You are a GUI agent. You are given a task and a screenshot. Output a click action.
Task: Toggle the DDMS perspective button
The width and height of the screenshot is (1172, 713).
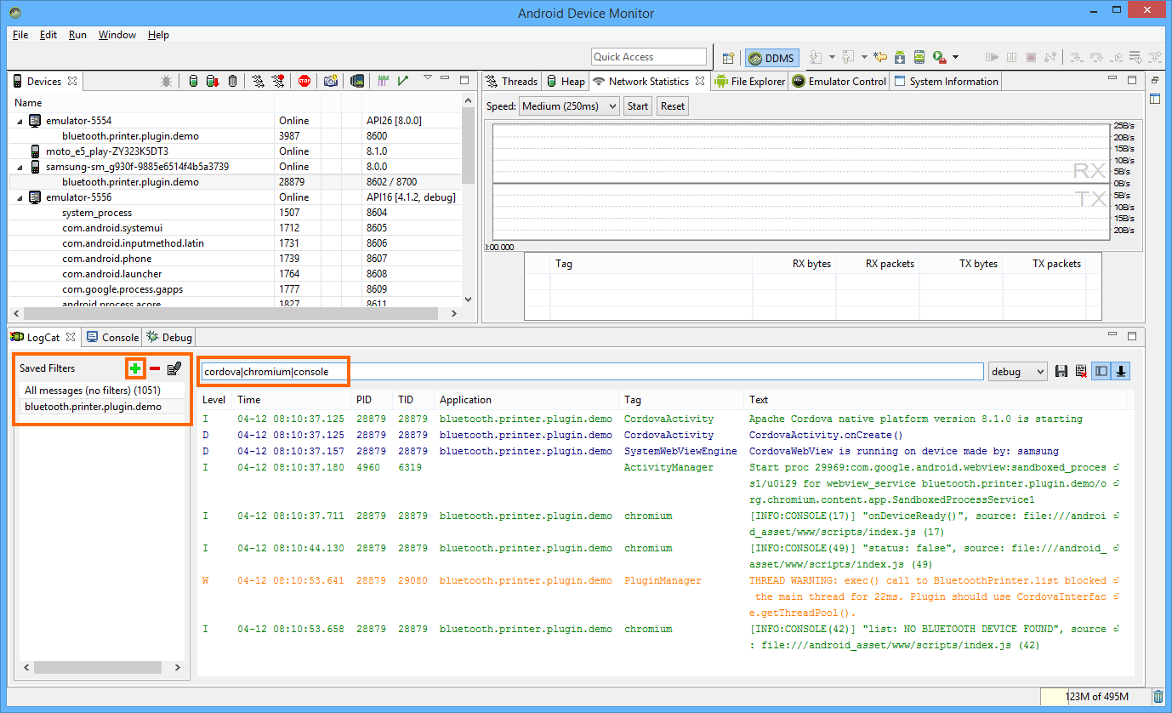tap(771, 58)
